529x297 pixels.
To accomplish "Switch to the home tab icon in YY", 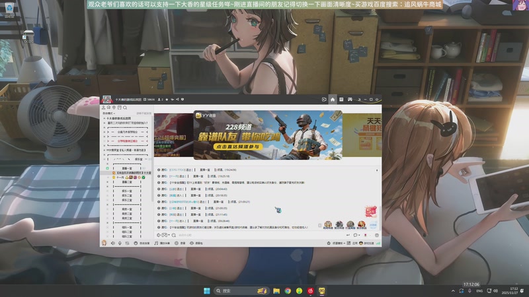I will (333, 100).
